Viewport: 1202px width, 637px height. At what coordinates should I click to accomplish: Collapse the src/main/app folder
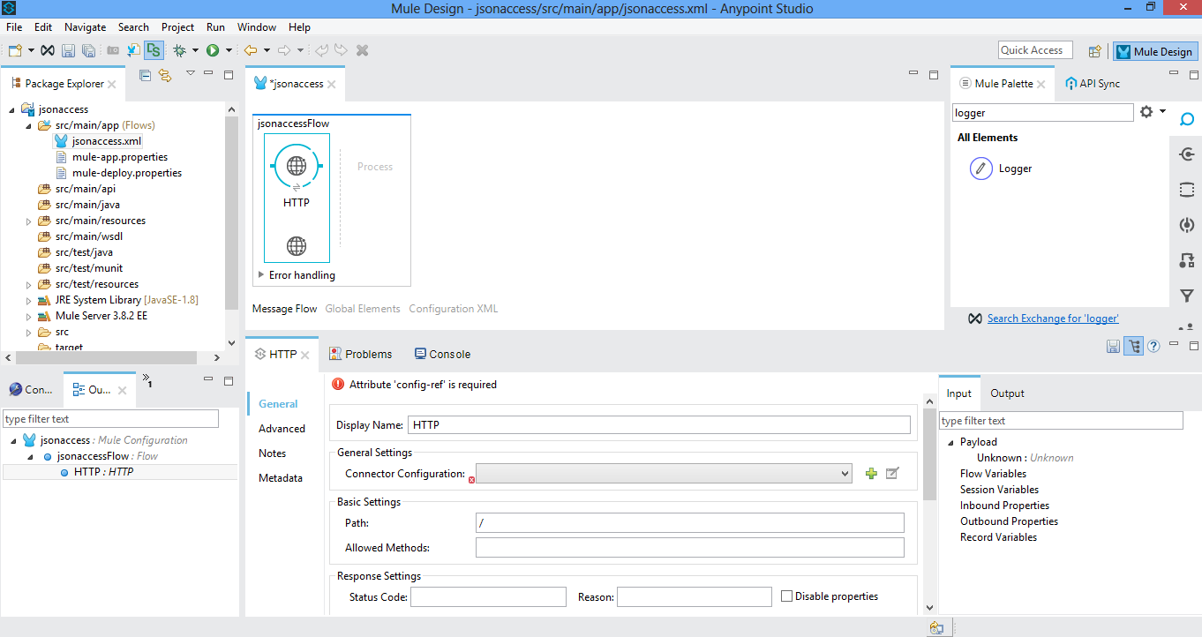click(28, 125)
